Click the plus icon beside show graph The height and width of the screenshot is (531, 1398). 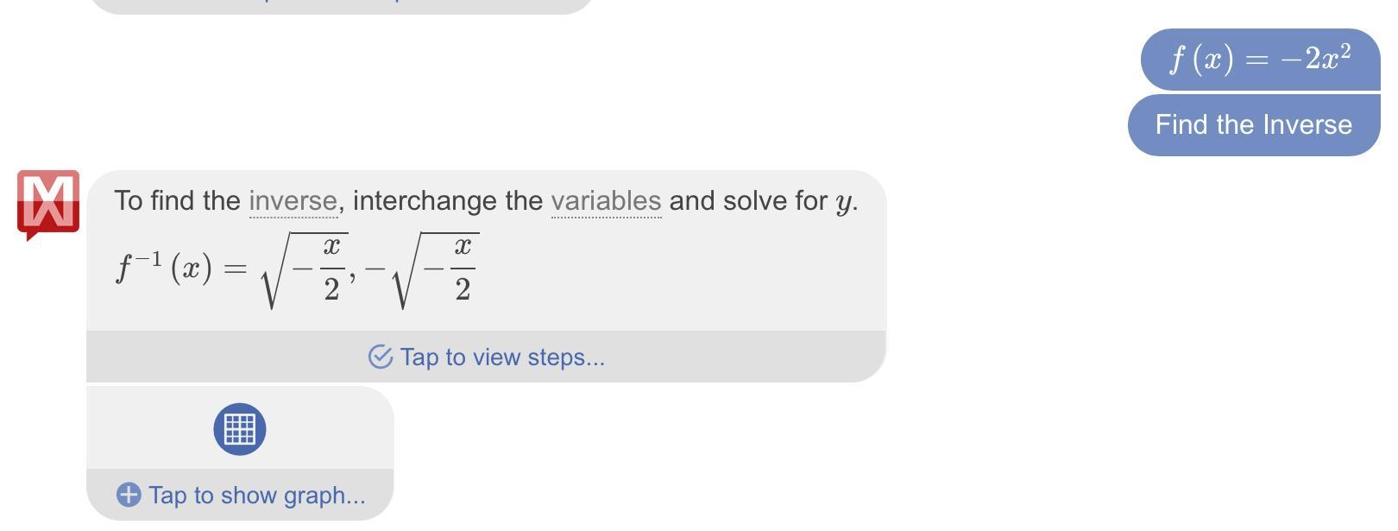(x=129, y=495)
